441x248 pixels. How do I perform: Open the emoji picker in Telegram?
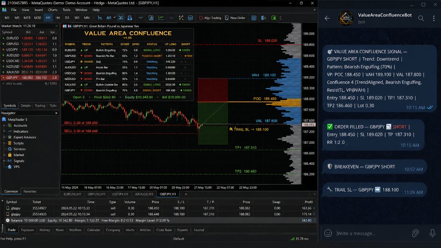pos(328,233)
